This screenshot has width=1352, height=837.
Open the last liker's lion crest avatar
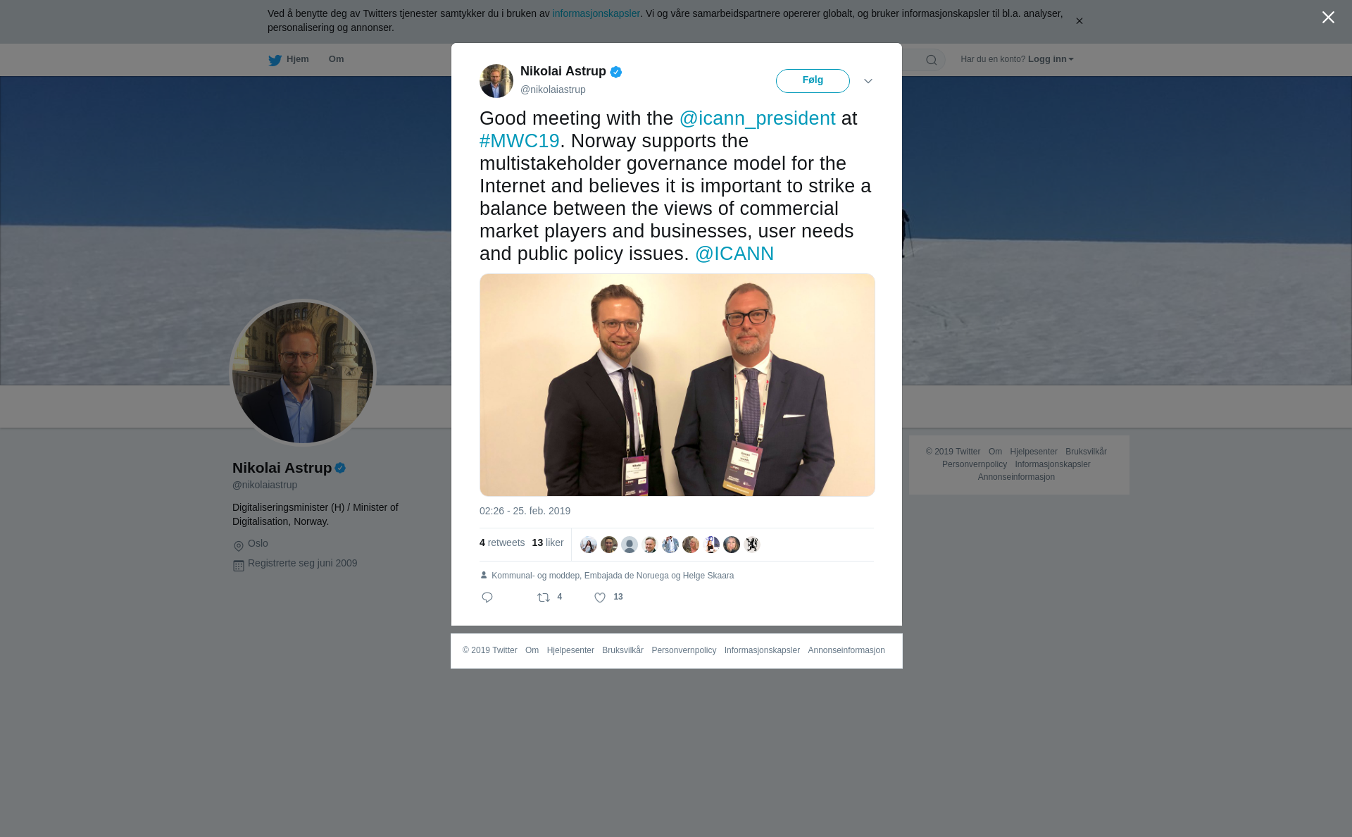click(x=752, y=545)
